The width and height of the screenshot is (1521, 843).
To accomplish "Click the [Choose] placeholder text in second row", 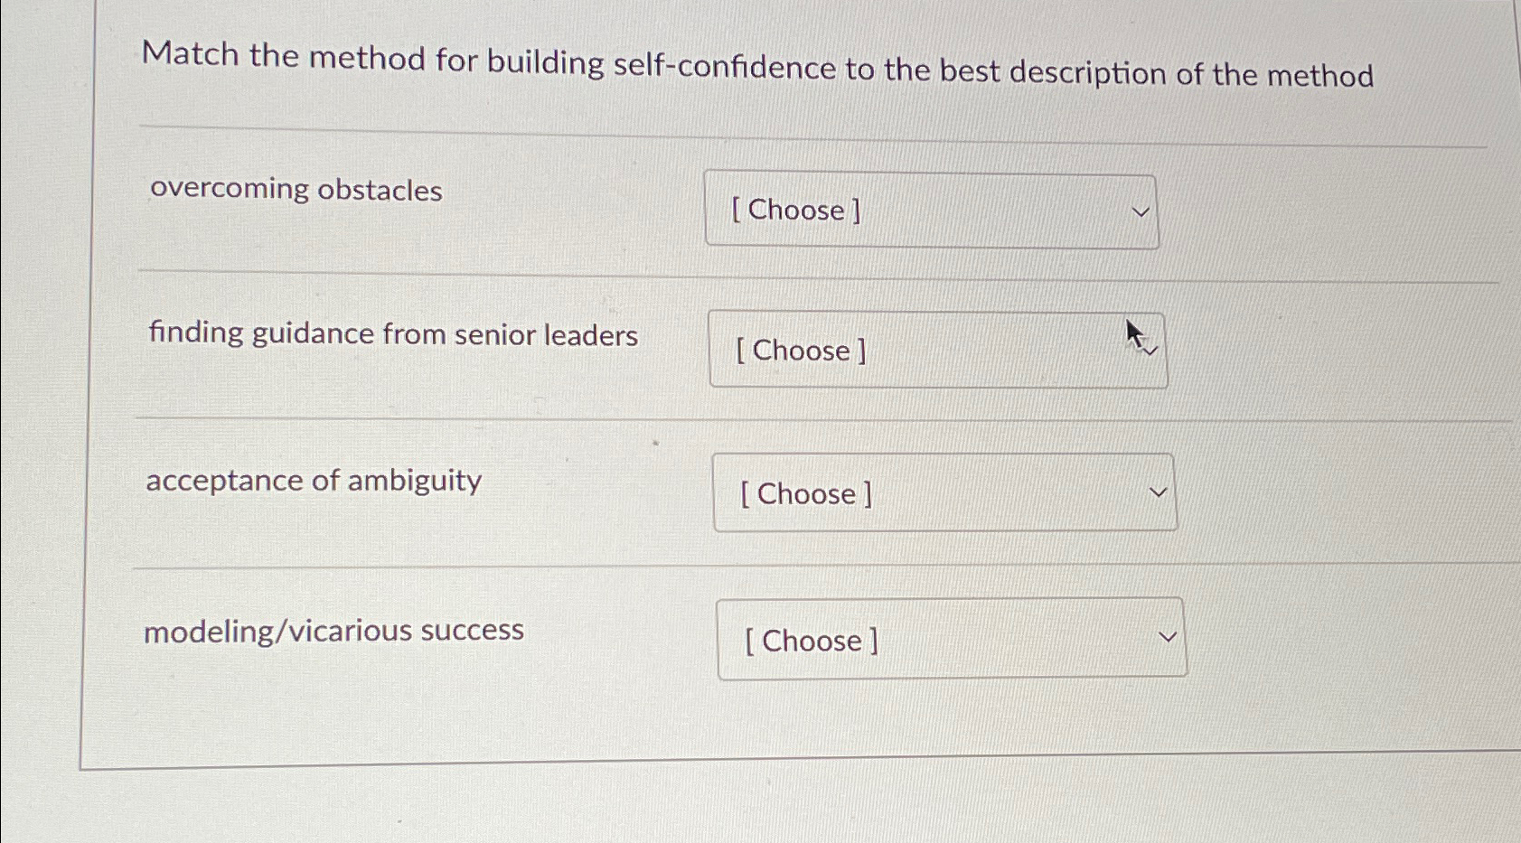I will (x=802, y=351).
